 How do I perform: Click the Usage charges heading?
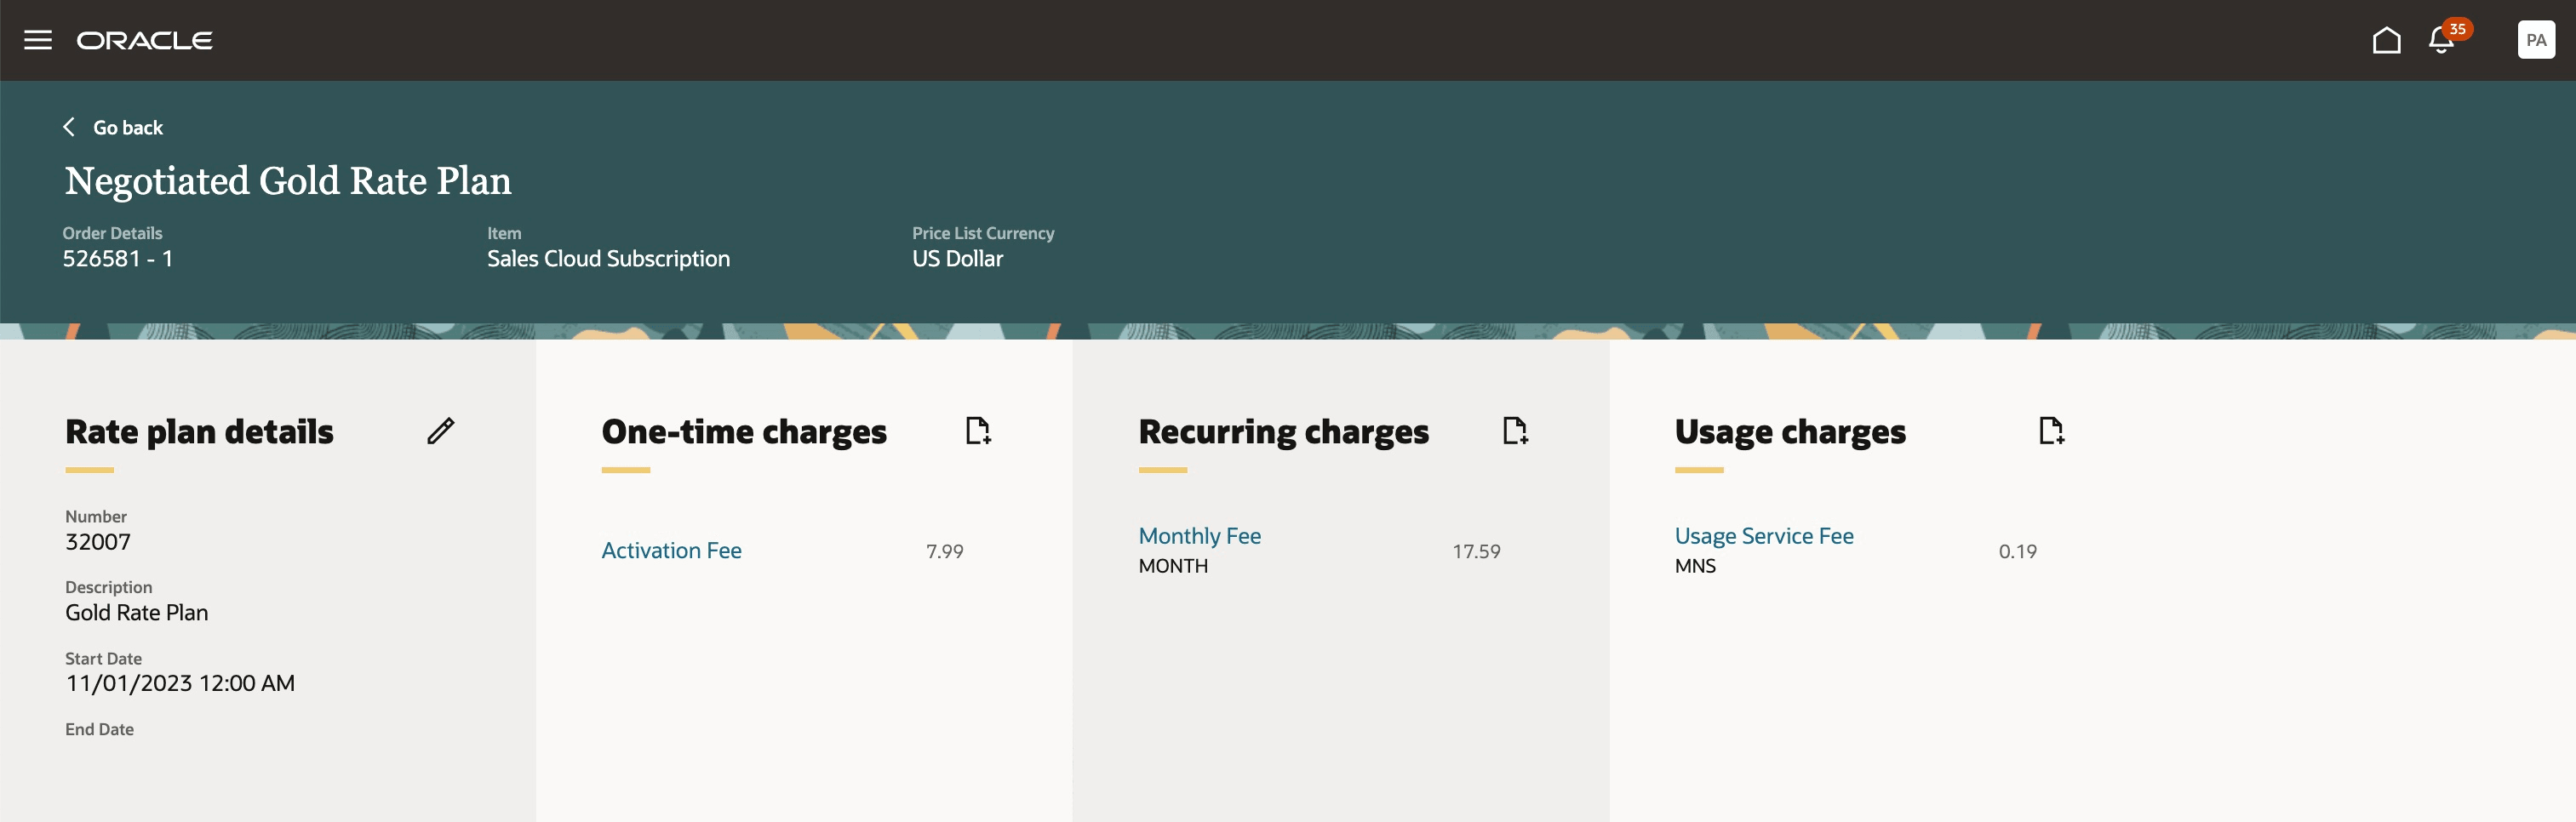pos(1790,432)
